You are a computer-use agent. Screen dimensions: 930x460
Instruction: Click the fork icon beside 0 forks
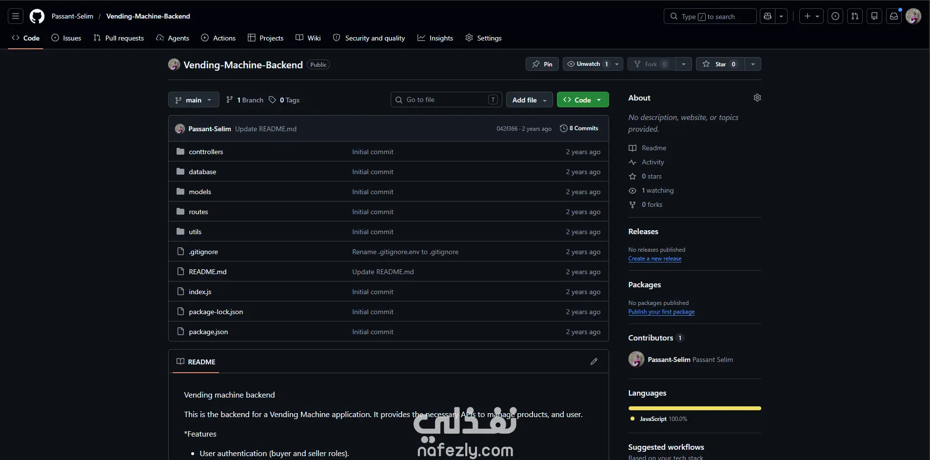pyautogui.click(x=633, y=204)
